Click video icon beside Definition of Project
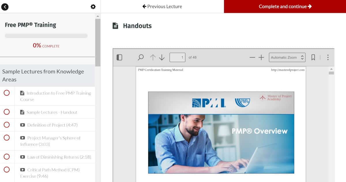Viewport: 346px width, 182px height. (22, 125)
